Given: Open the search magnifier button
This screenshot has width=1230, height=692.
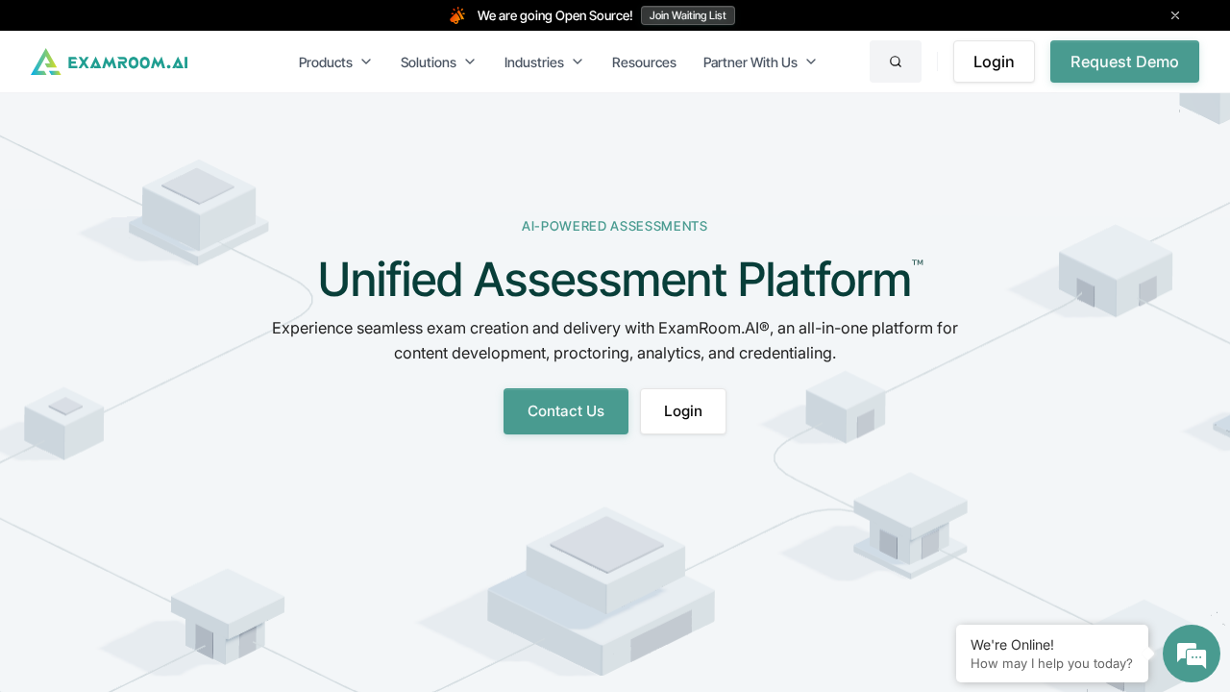Looking at the screenshot, I should (895, 62).
